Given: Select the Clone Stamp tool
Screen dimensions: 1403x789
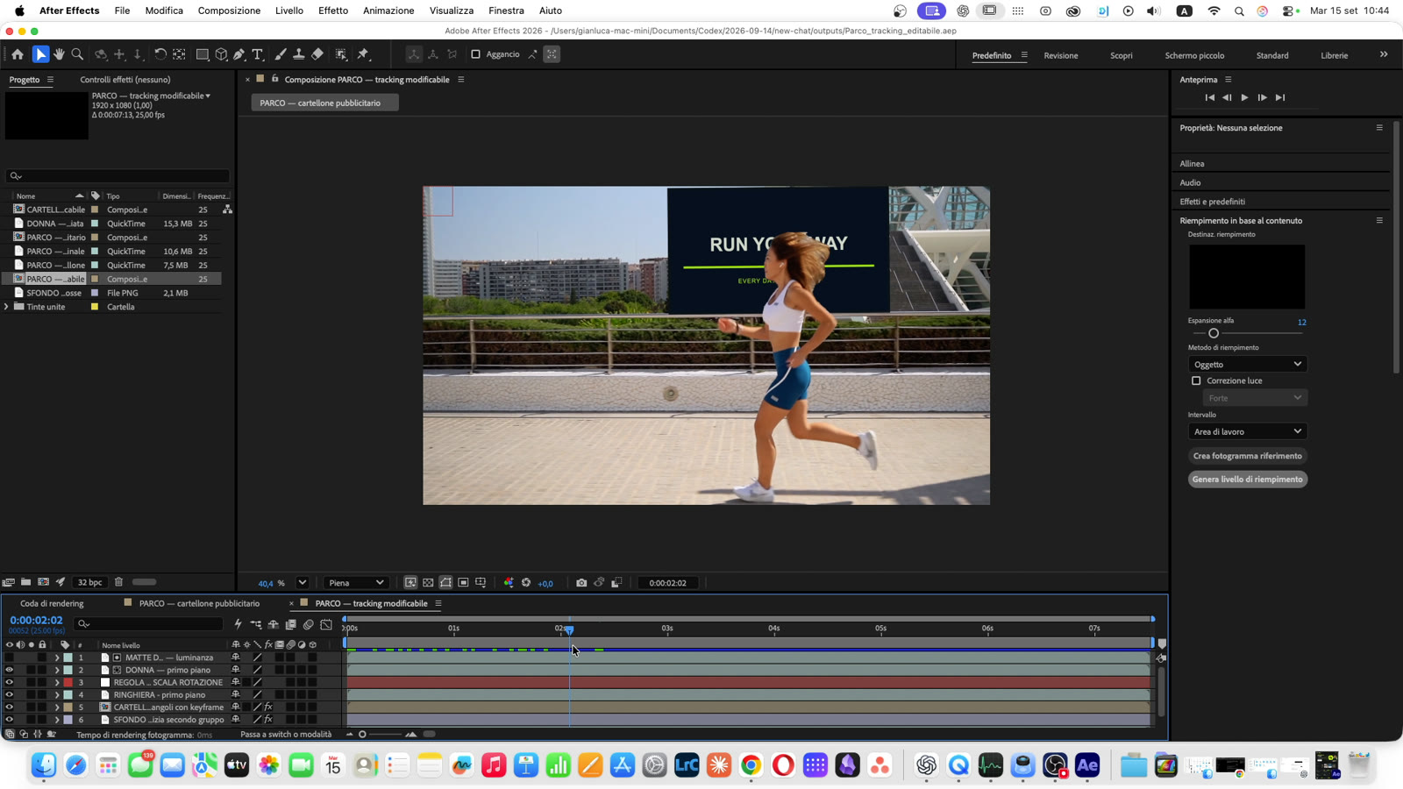Looking at the screenshot, I should (x=299, y=54).
